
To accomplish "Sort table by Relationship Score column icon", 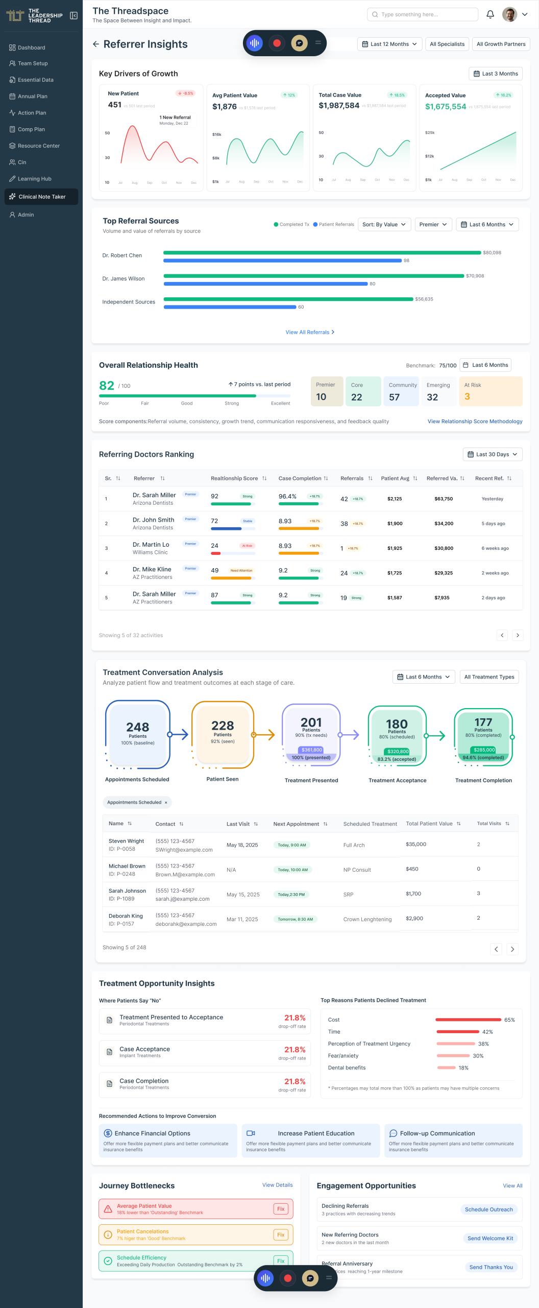I will pyautogui.click(x=264, y=479).
